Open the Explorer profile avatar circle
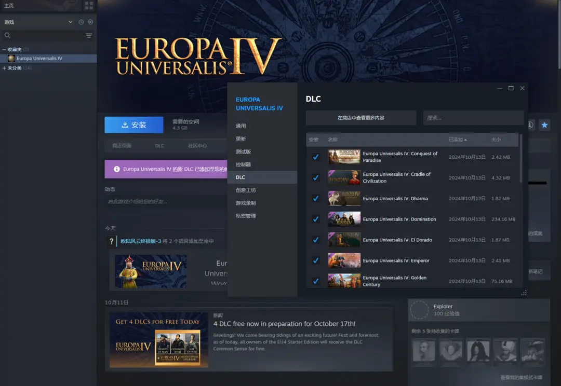This screenshot has height=386, width=561. (x=419, y=310)
